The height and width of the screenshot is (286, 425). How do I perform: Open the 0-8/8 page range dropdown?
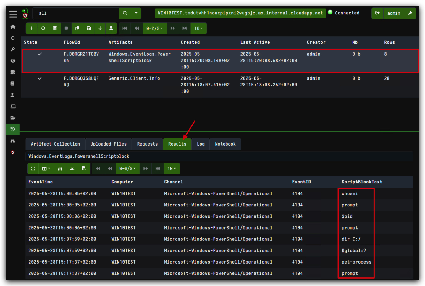point(127,169)
